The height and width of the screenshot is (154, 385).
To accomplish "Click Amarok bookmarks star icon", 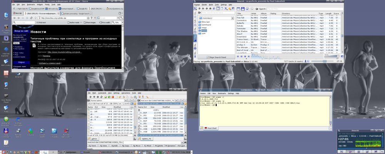I will [229, 8].
